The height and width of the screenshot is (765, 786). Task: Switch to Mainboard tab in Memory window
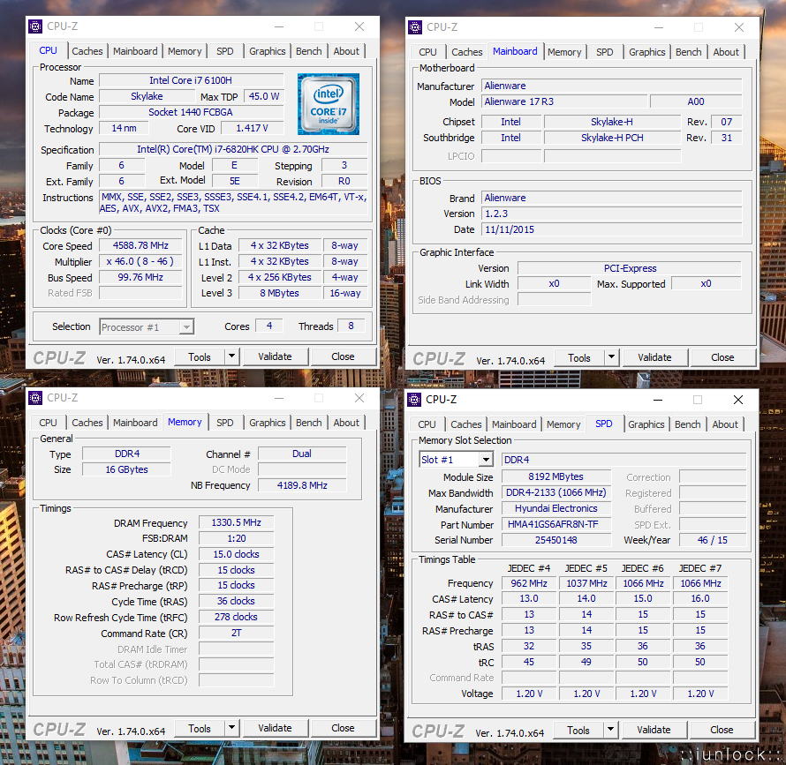(135, 423)
